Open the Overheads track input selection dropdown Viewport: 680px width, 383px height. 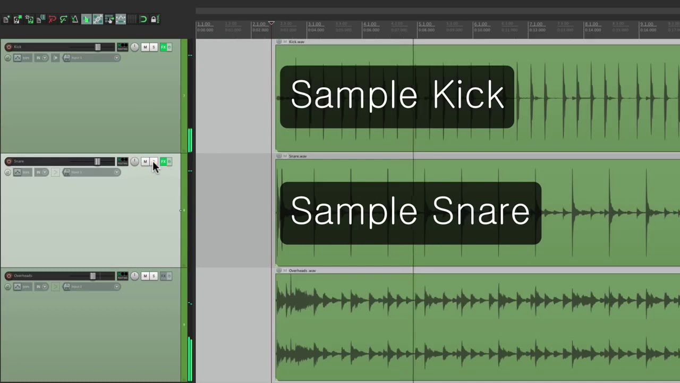tap(96, 286)
